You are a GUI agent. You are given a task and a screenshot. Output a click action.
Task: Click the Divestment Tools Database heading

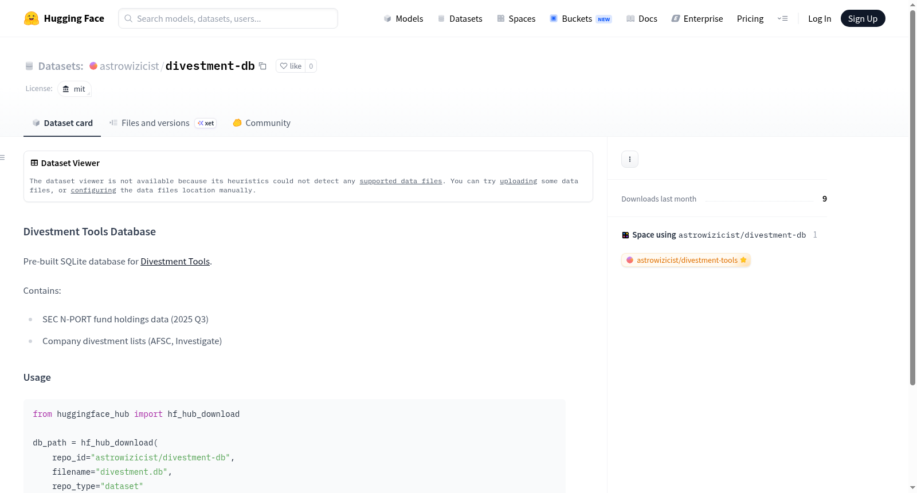pyautogui.click(x=89, y=231)
